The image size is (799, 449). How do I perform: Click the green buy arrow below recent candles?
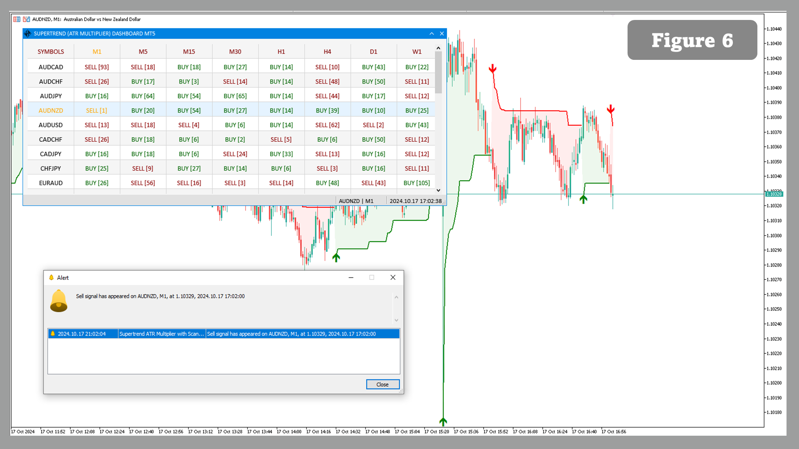tap(583, 199)
